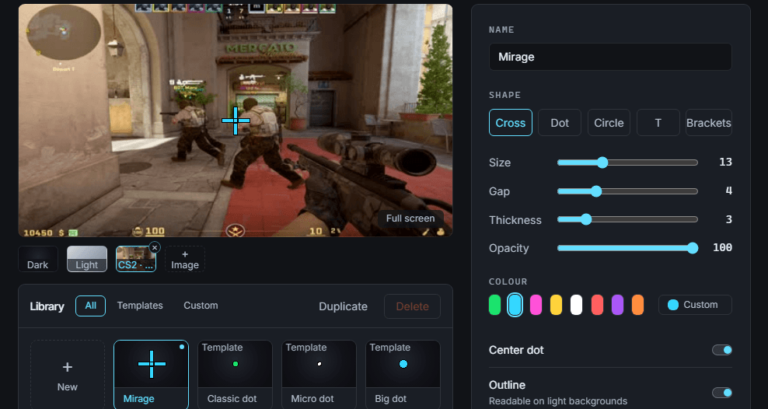The image size is (768, 409).
Task: Click the Size value 13
Action: point(725,163)
